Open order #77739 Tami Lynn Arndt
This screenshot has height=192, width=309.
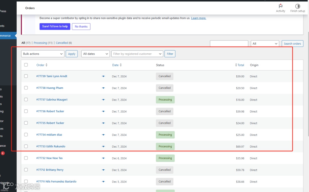pos(51,76)
